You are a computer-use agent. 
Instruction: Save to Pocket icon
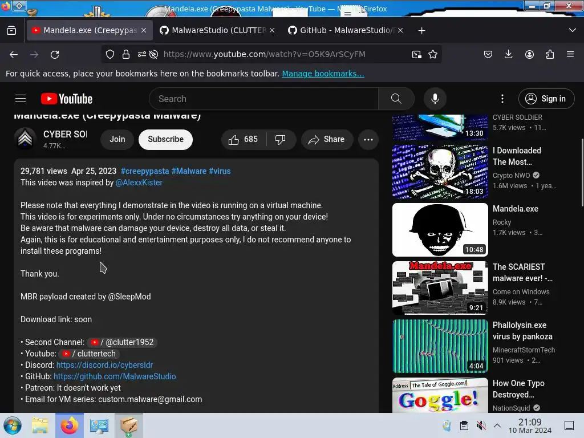coord(488,54)
